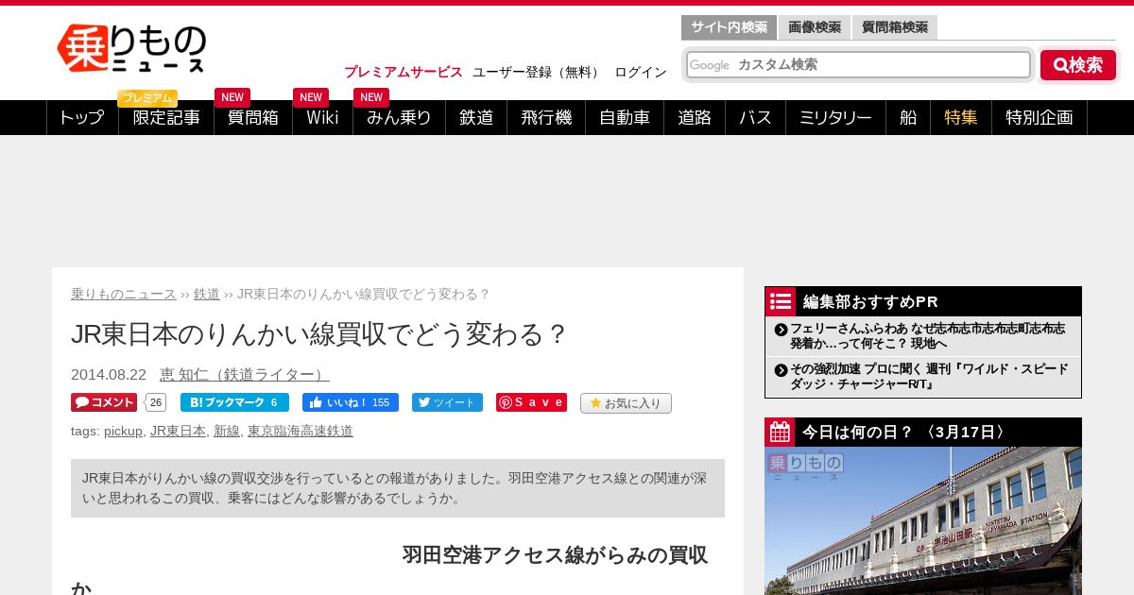1134x595 pixels.
Task: Click the B!ブックマーク Hatena button
Action: tap(234, 402)
